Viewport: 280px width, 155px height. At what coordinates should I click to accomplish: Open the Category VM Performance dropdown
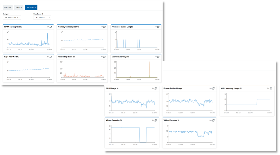[12, 18]
